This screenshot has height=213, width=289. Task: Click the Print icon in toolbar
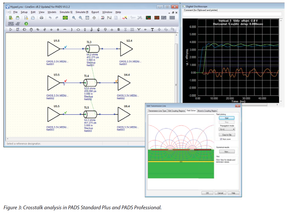pyautogui.click(x=42, y=18)
